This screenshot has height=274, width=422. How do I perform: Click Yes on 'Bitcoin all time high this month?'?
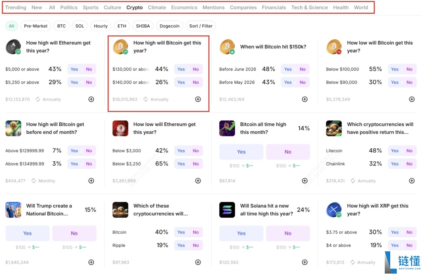pos(241,152)
